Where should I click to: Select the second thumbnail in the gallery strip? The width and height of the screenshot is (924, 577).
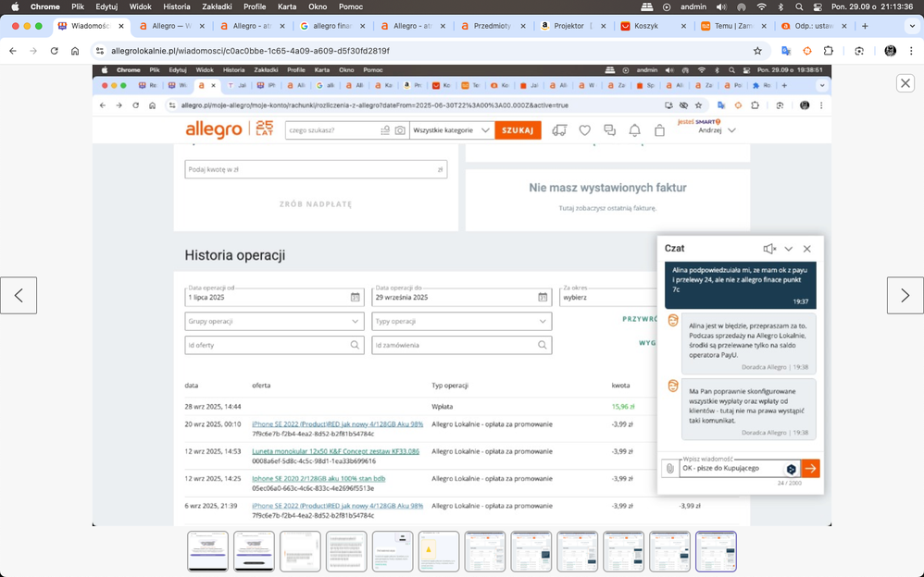click(254, 551)
